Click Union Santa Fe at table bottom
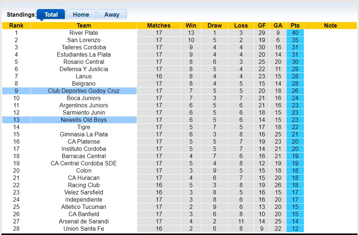The height and width of the screenshot is (235, 359). [x=83, y=228]
